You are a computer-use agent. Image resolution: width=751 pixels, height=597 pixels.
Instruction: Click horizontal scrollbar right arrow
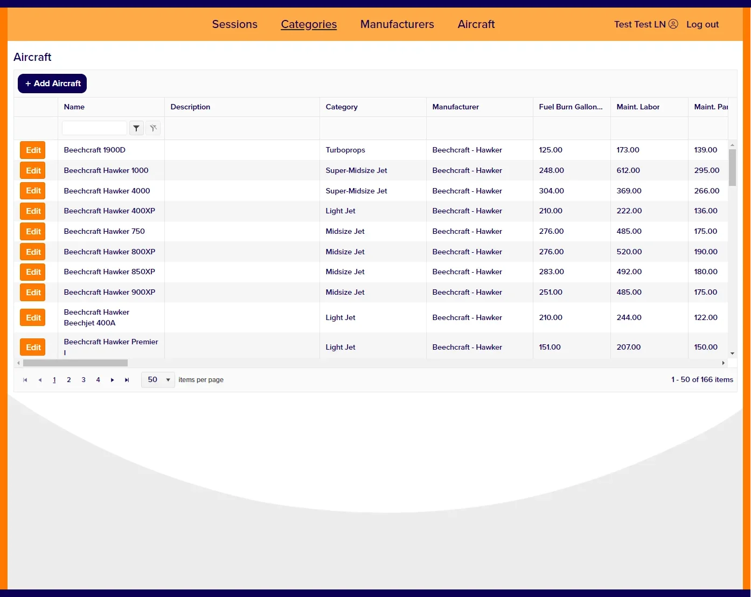[724, 363]
